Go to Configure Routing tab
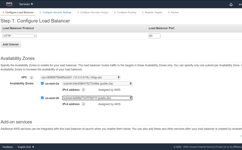This screenshot has width=242, height=150. (125, 12)
